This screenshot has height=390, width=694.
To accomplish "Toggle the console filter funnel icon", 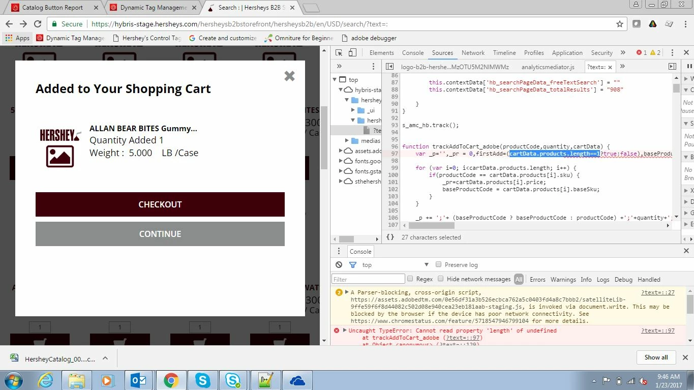I will 352,265.
